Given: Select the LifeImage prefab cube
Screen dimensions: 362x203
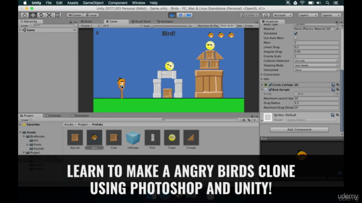Looking at the screenshot, I should (133, 138).
